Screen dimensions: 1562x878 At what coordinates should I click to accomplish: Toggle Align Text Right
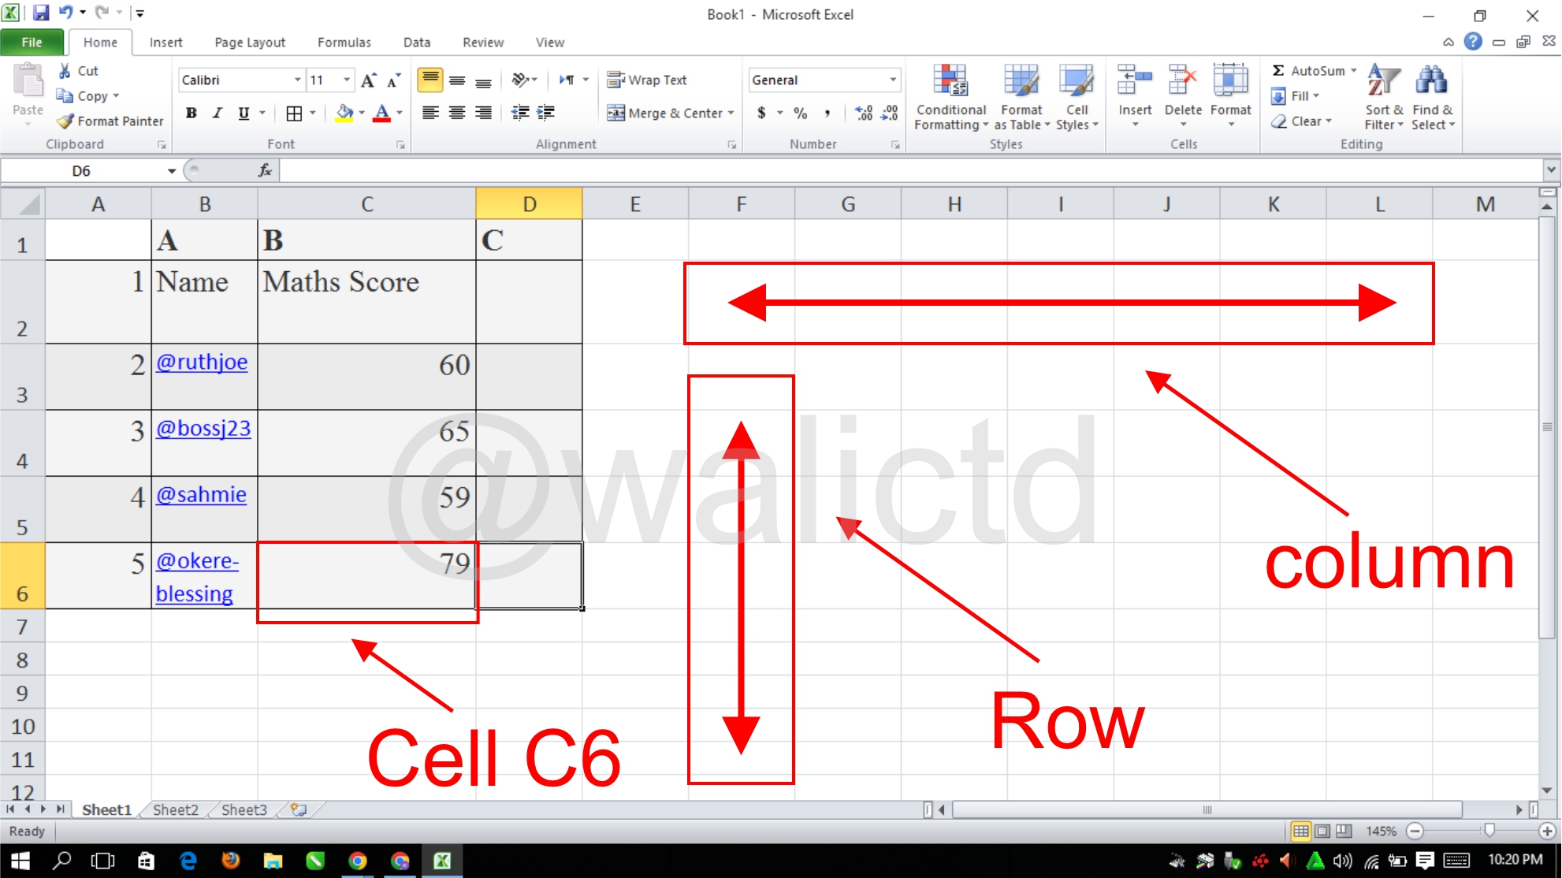tap(483, 113)
